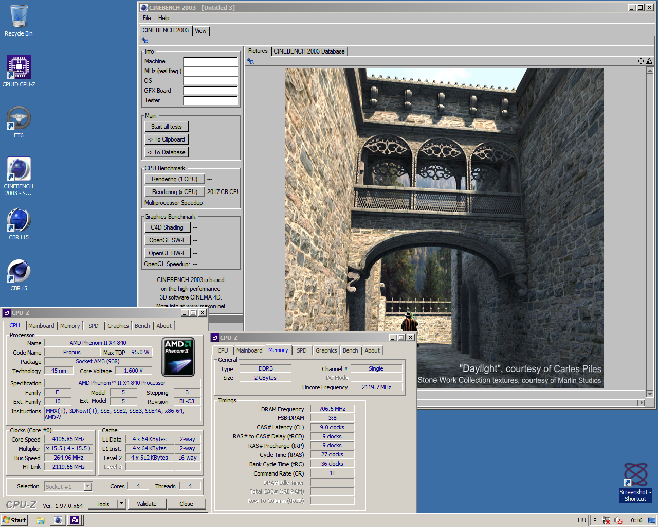Image resolution: width=658 pixels, height=527 pixels.
Task: Open Bench tab in CPU-Z Memory window
Action: click(x=350, y=350)
